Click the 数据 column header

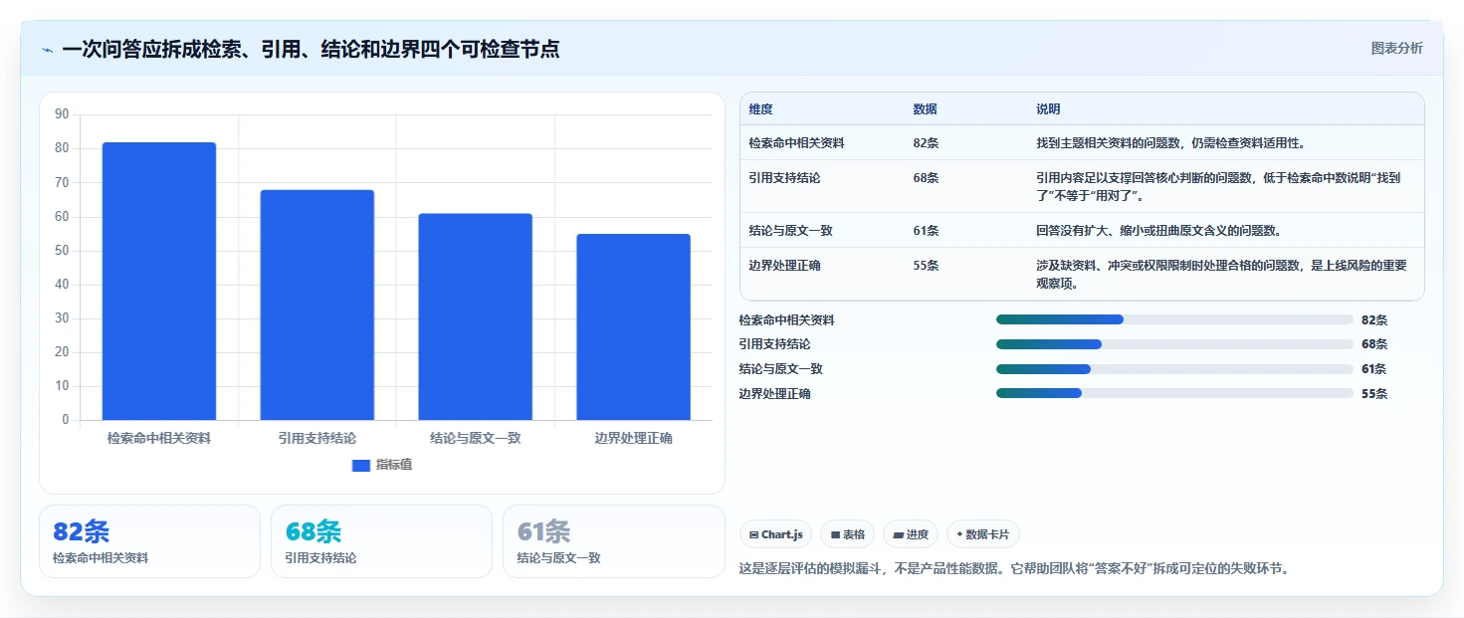point(925,108)
